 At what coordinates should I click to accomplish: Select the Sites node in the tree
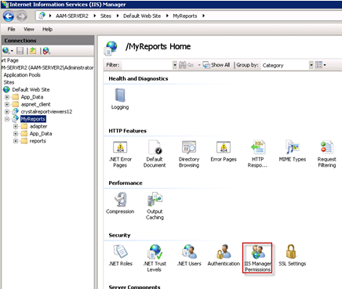[x=9, y=82]
